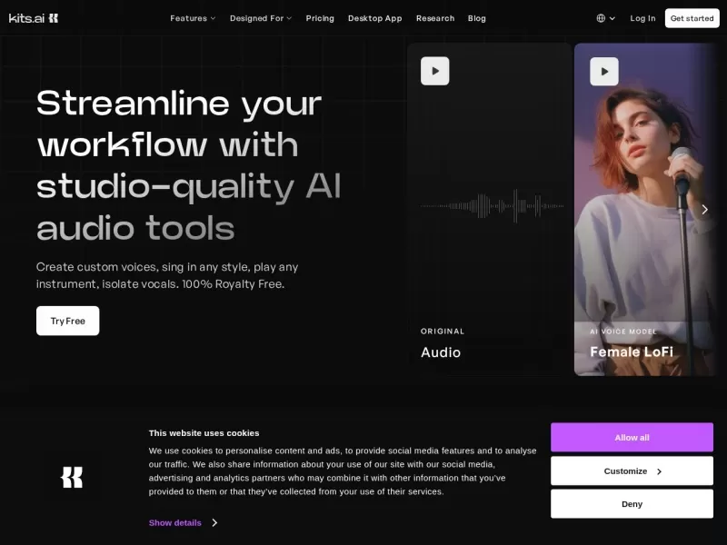Play the Original Audio sample
The width and height of the screenshot is (727, 545).
(434, 71)
